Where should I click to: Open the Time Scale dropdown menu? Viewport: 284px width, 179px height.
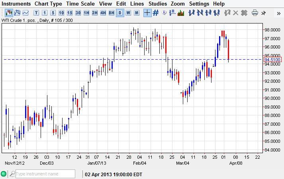coord(80,4)
